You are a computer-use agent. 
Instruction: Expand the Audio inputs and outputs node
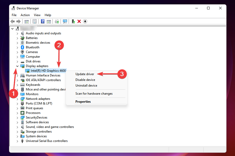tap(17, 34)
